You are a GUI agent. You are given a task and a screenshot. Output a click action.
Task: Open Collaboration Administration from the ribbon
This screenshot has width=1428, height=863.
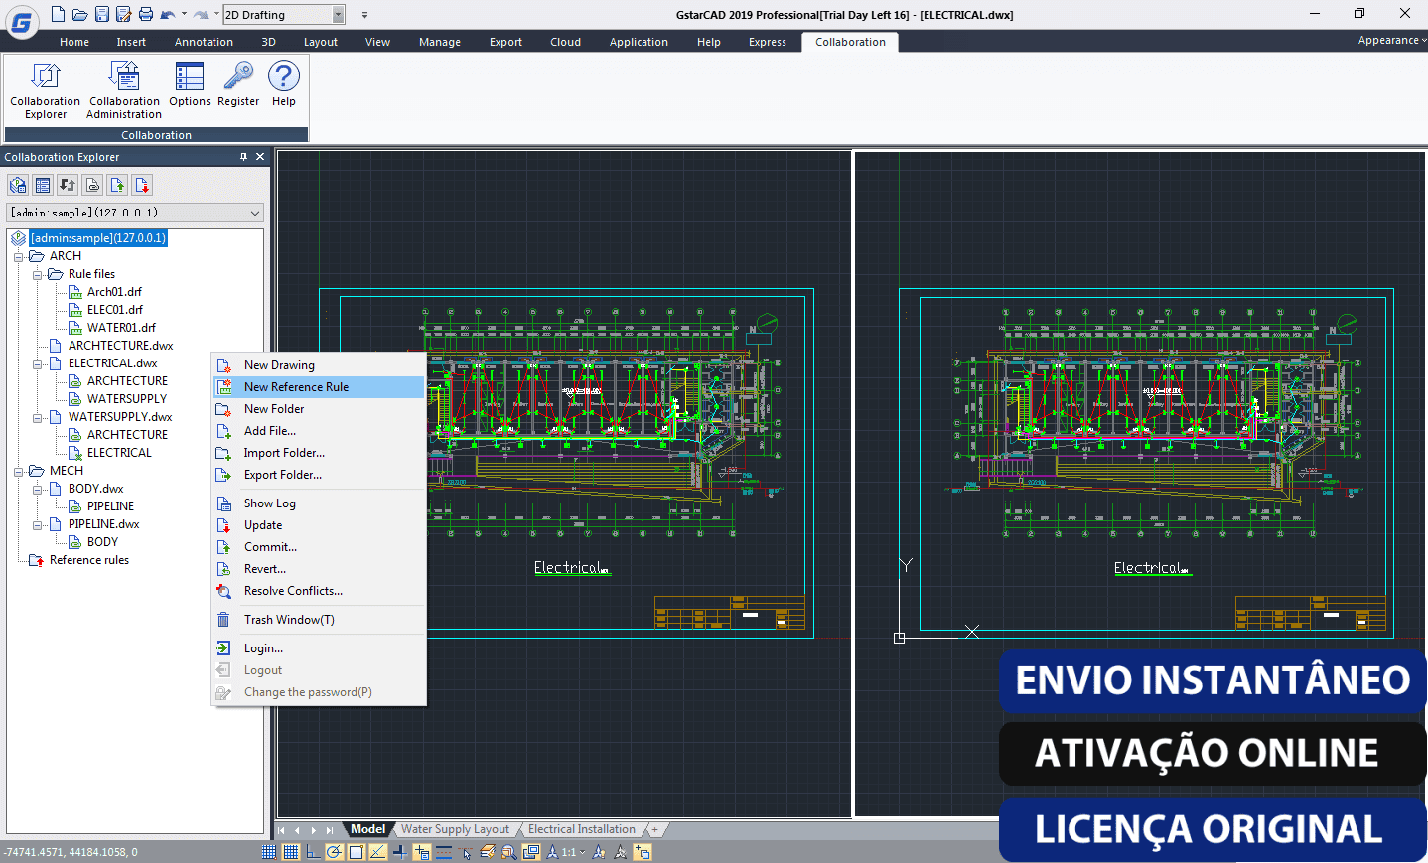point(124,90)
